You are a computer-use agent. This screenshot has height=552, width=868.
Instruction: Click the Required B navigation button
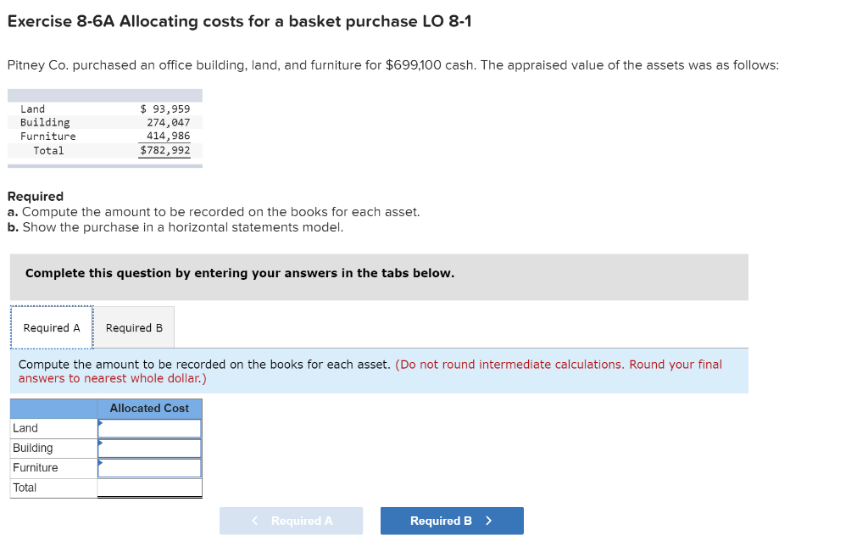coord(452,521)
